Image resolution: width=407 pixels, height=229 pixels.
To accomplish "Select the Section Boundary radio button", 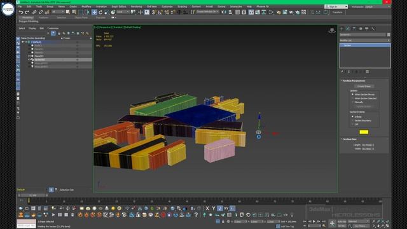I will (353, 120).
